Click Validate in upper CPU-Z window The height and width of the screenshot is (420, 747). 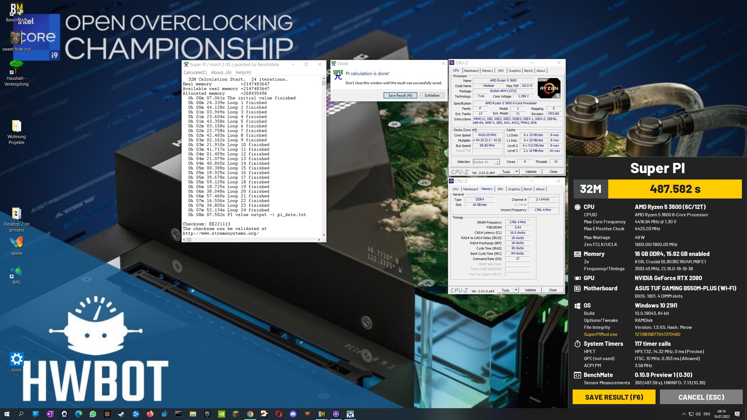531,171
